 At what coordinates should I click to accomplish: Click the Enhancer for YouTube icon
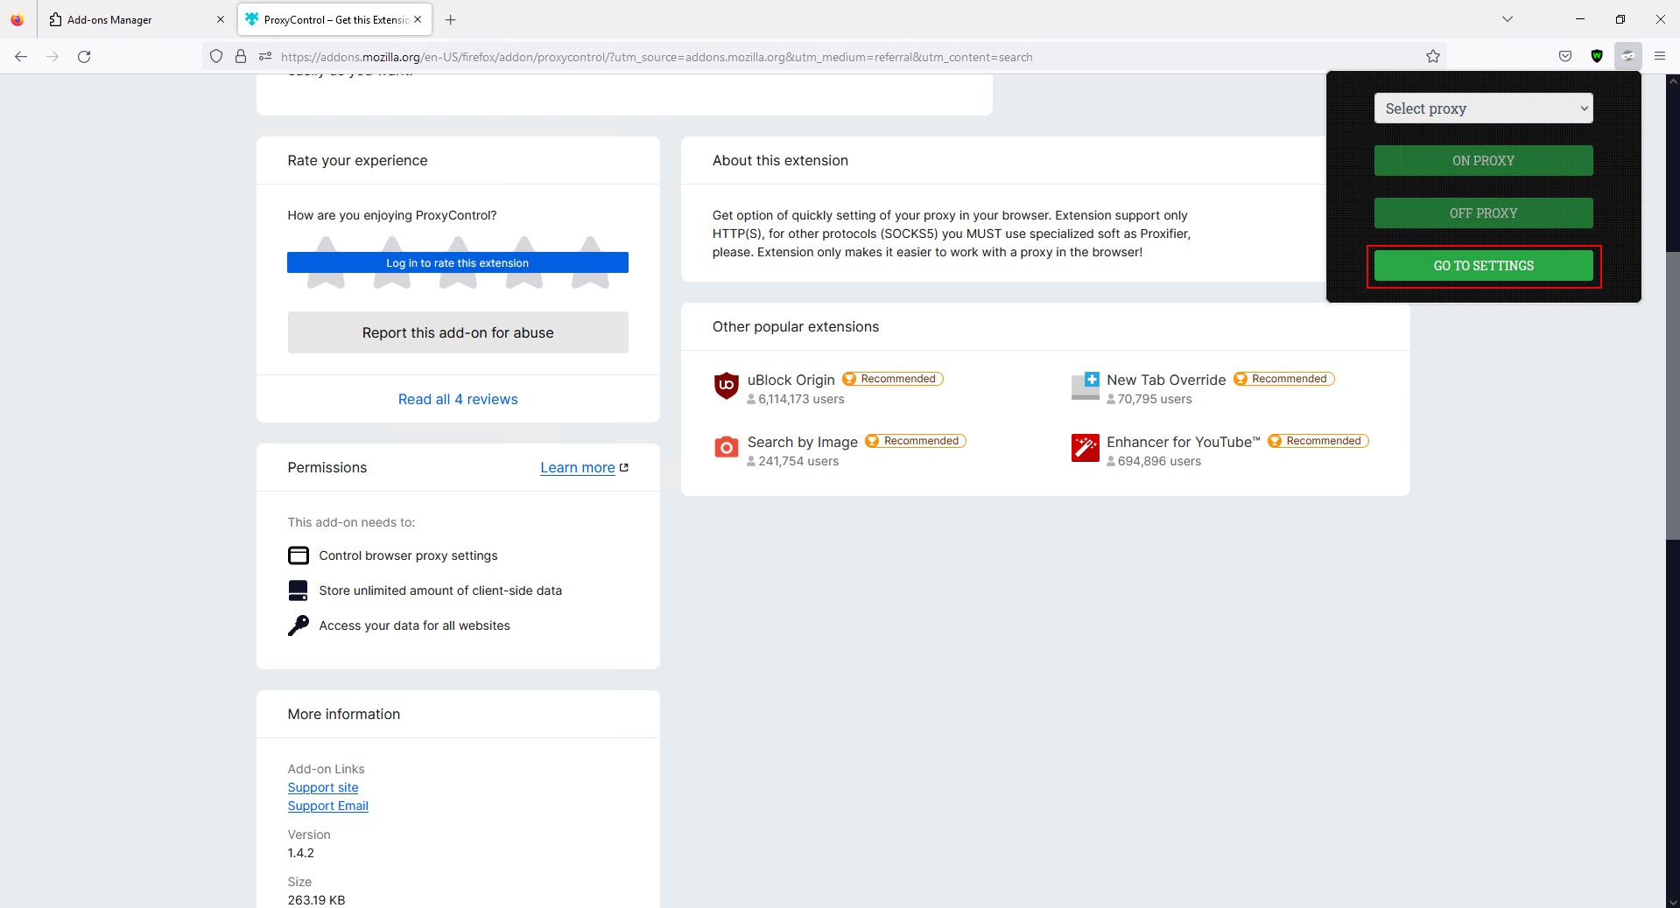1086,448
